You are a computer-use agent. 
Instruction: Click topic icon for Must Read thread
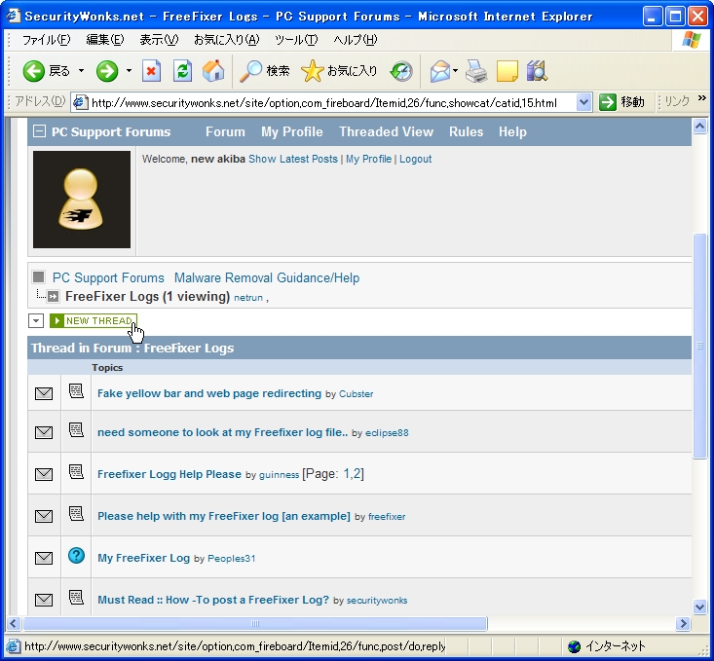(76, 598)
